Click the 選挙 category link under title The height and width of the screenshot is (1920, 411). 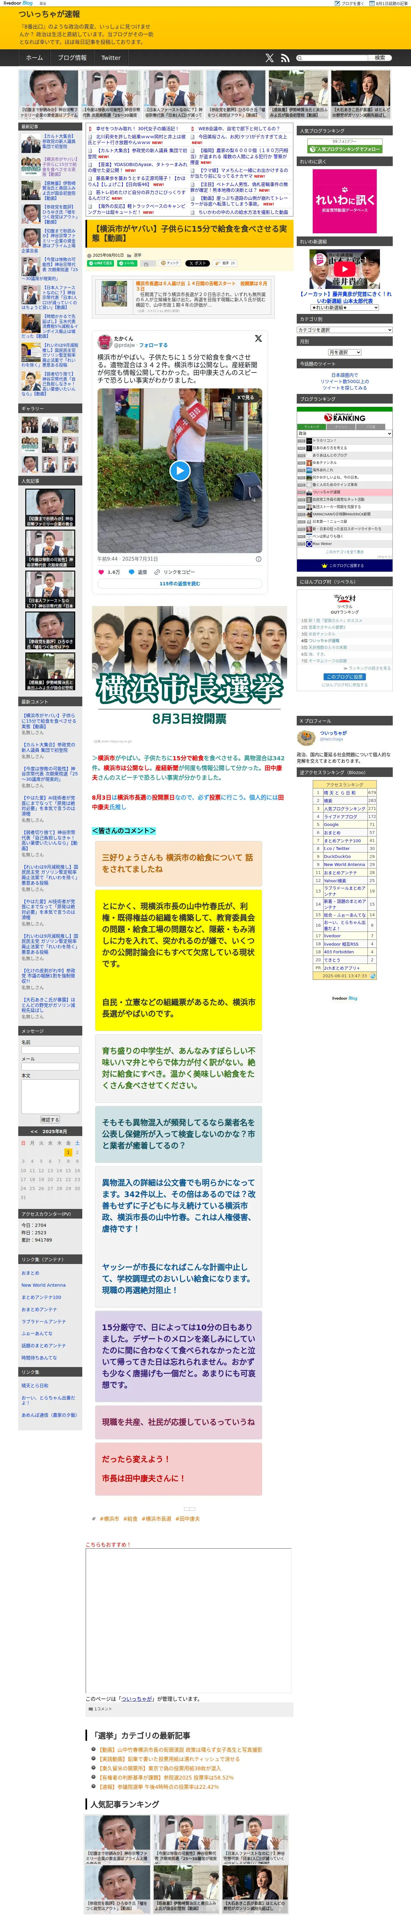[138, 255]
